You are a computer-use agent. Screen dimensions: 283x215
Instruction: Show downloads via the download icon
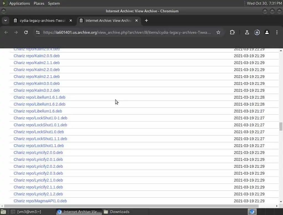point(257,32)
